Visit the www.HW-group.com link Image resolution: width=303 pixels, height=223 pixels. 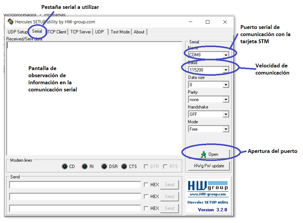(x=208, y=194)
